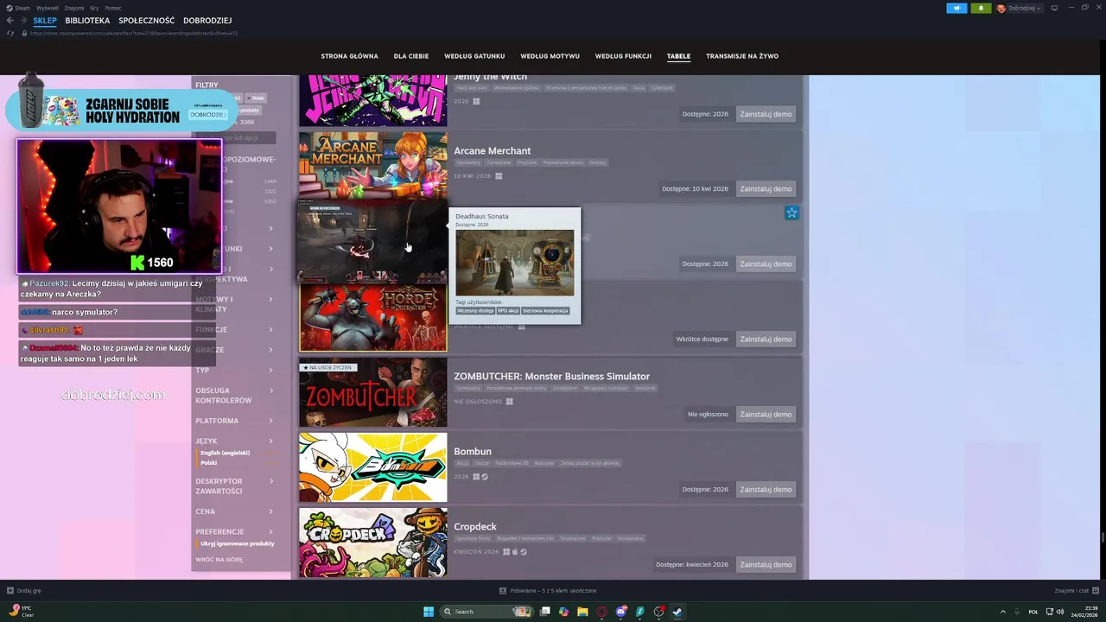Open WEDŁUG MOTYWU in store navigation
1106x622 pixels.
(x=550, y=56)
